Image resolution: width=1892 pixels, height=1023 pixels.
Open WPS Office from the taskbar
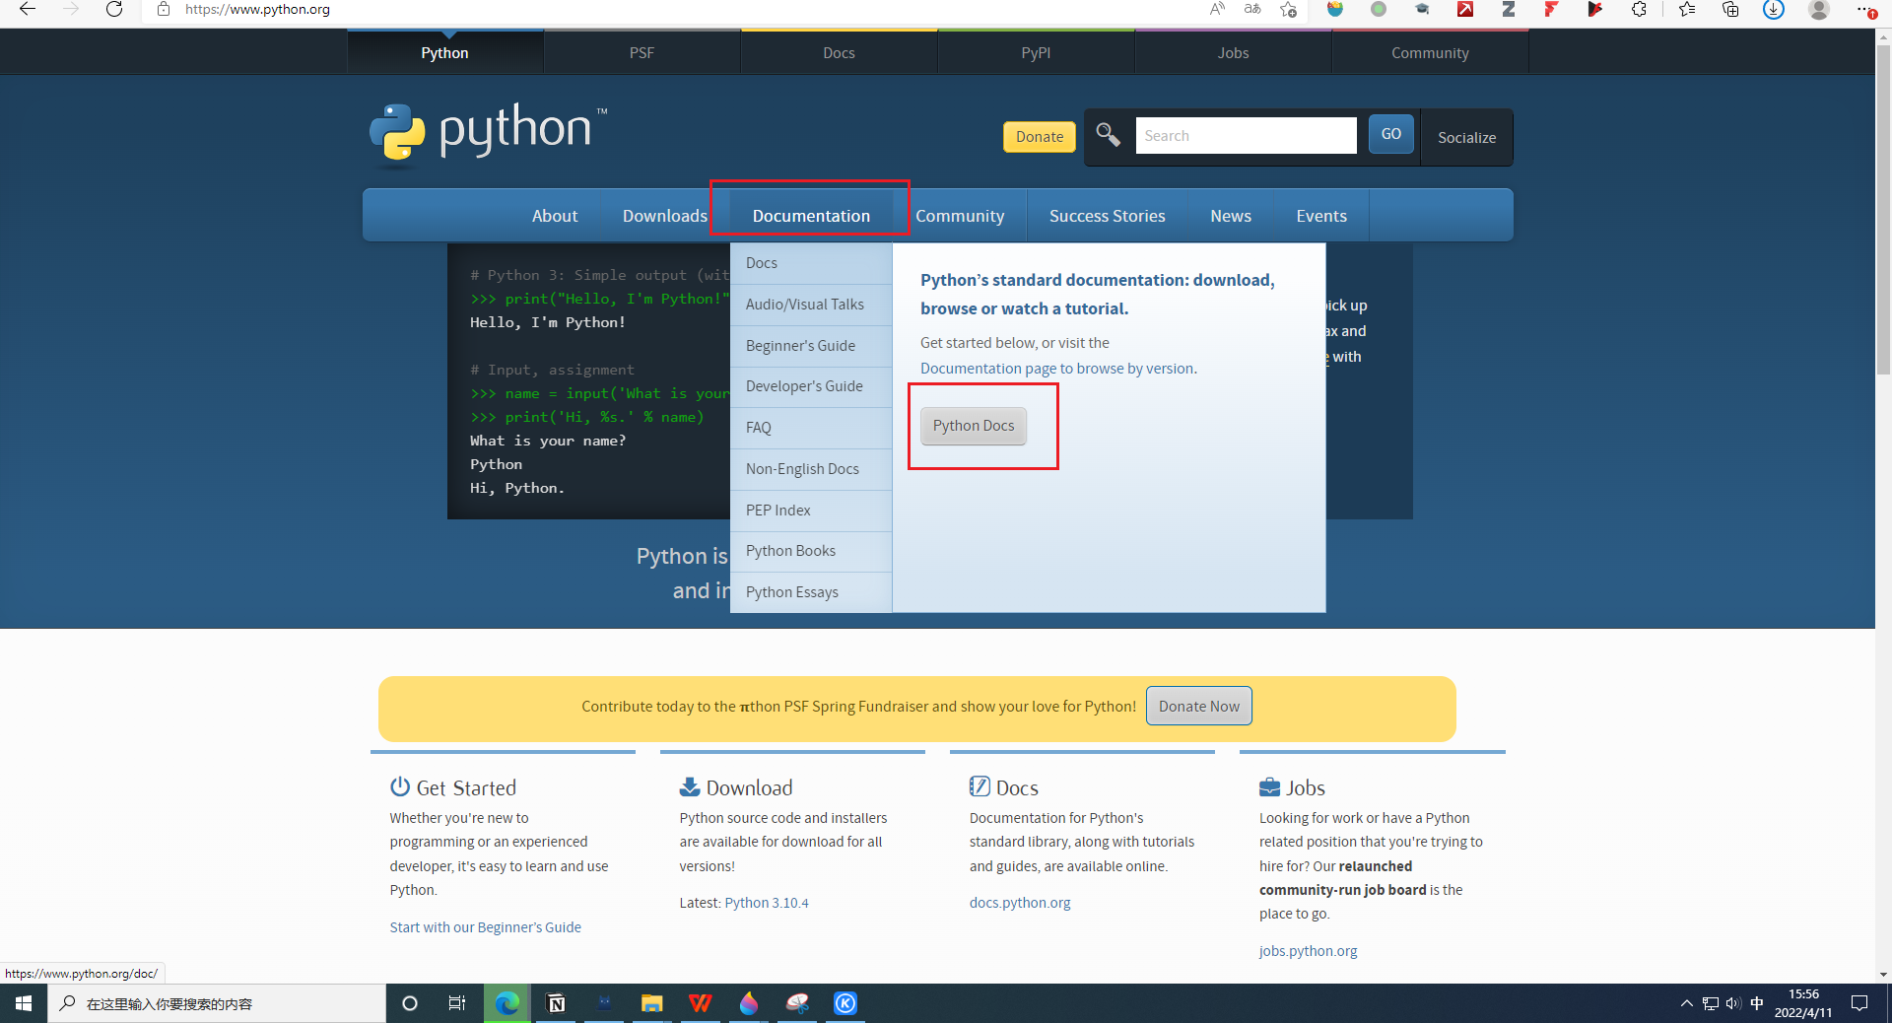(x=701, y=1003)
